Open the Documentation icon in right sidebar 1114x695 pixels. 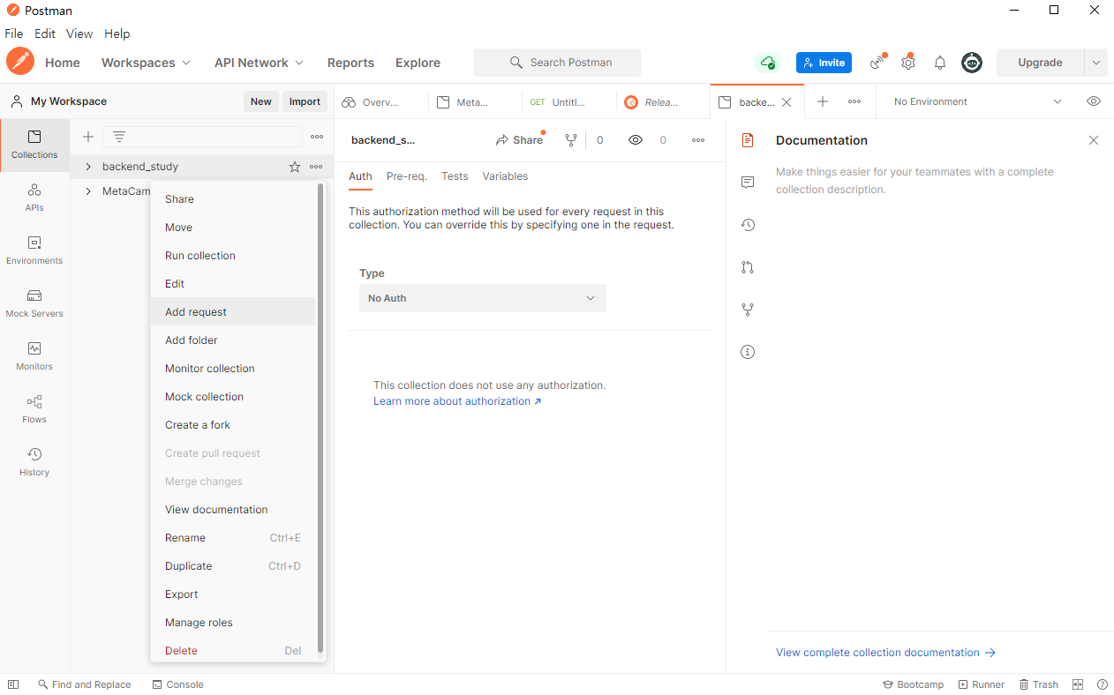click(x=748, y=140)
